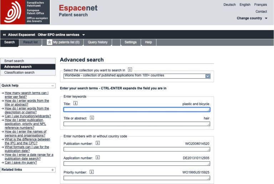Click the European Patent Office logo
This screenshot has height=184, width=274.
pos(25,12)
